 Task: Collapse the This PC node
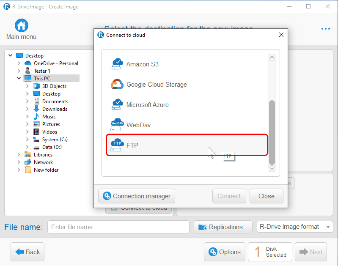point(19,78)
